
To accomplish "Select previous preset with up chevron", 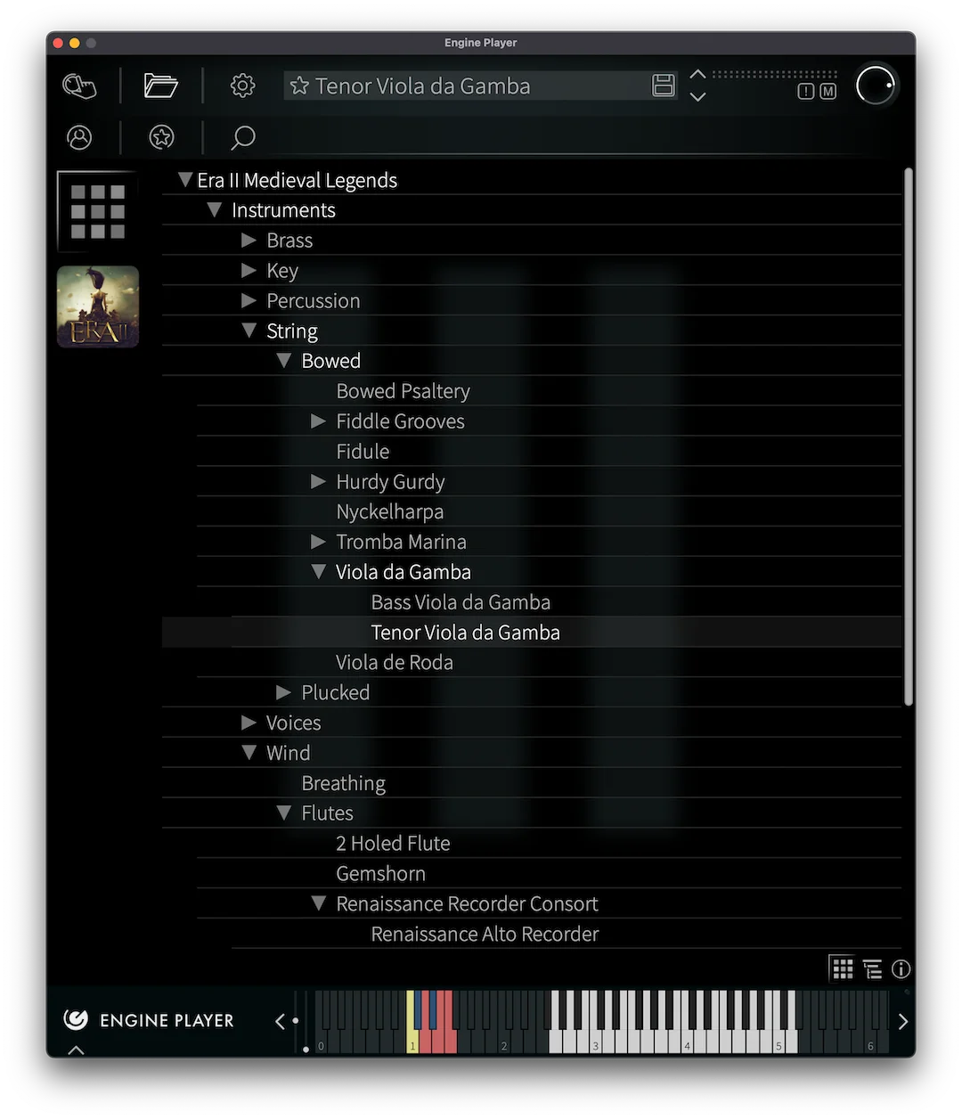I will coord(698,74).
